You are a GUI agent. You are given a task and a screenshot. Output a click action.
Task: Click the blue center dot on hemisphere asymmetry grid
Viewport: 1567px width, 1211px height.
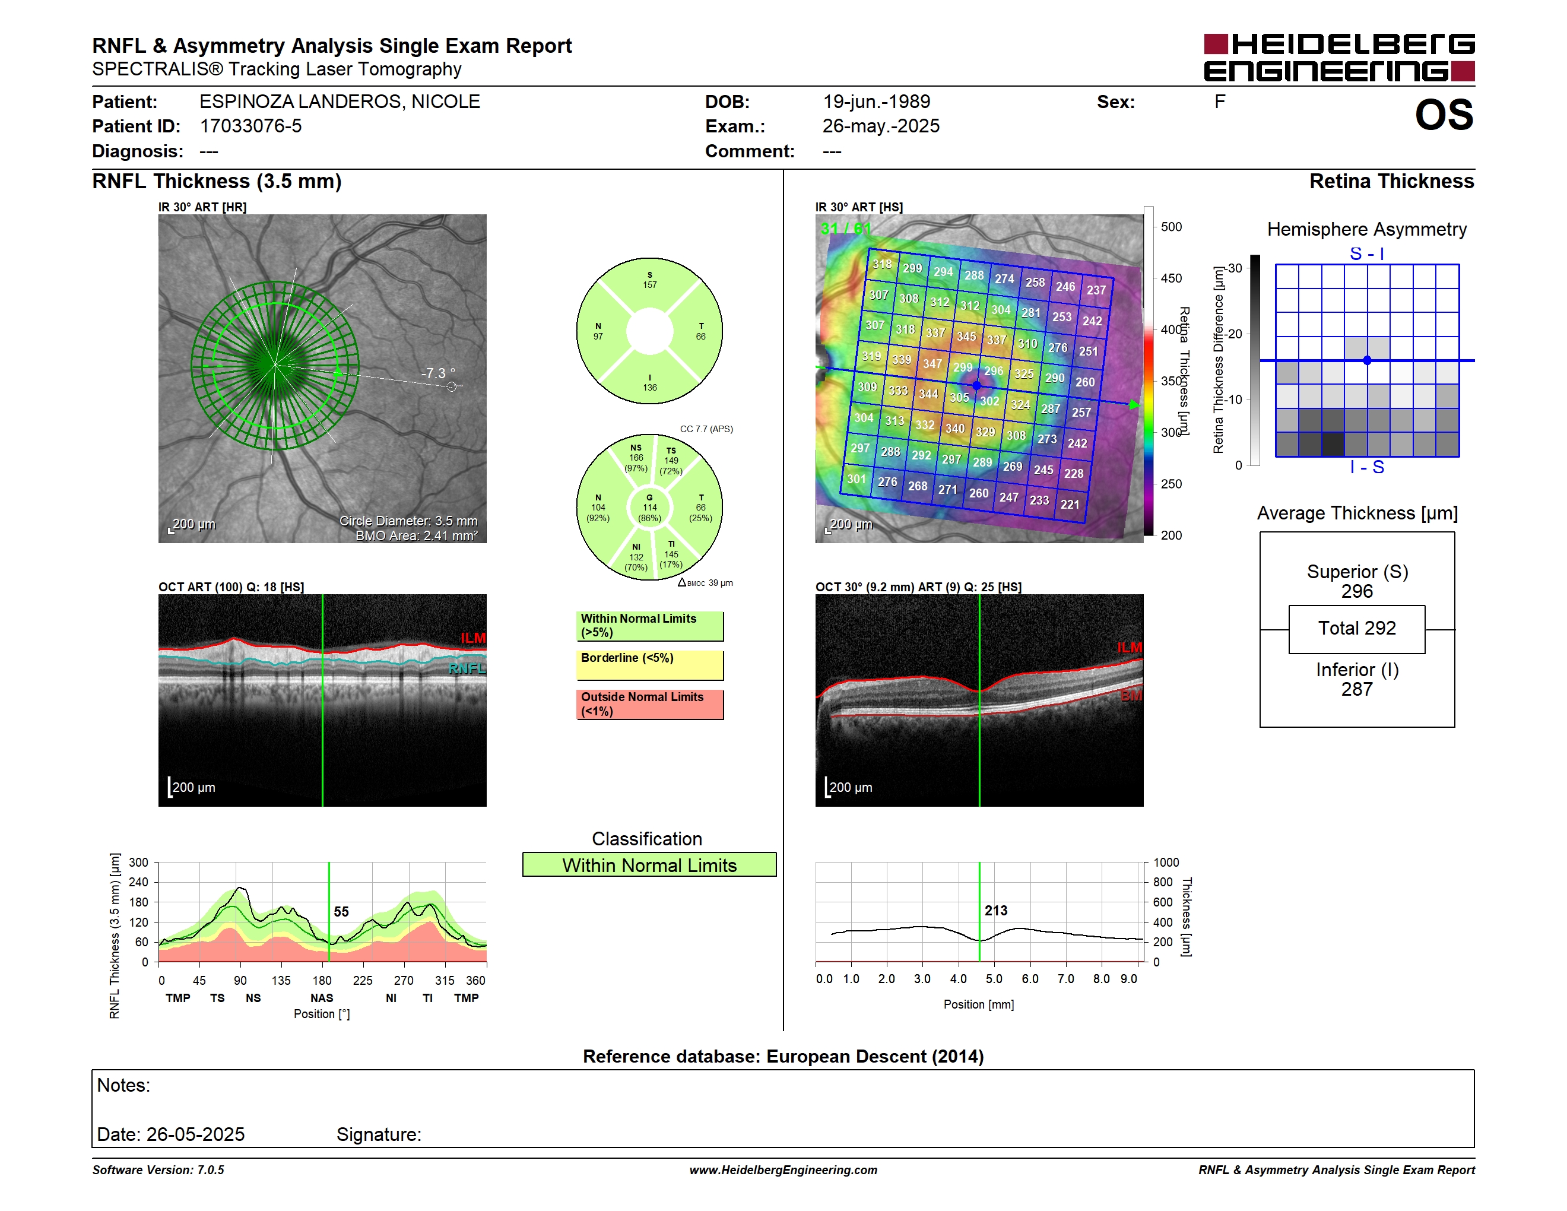point(1367,360)
